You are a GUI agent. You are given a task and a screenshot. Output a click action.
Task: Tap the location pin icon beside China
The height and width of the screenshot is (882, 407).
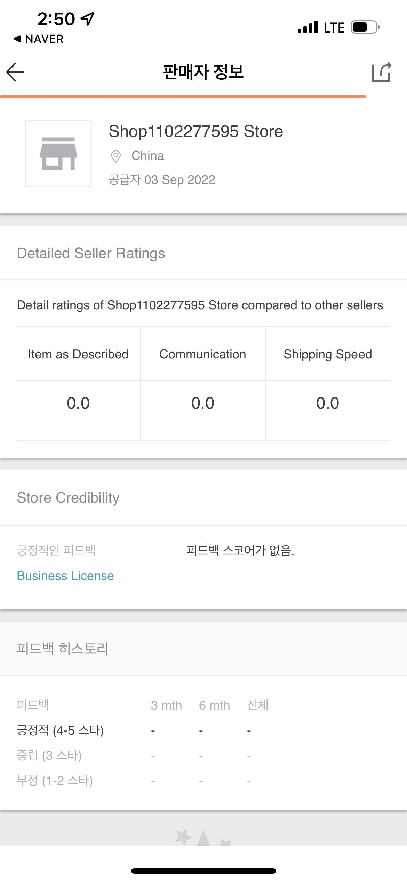pos(115,156)
